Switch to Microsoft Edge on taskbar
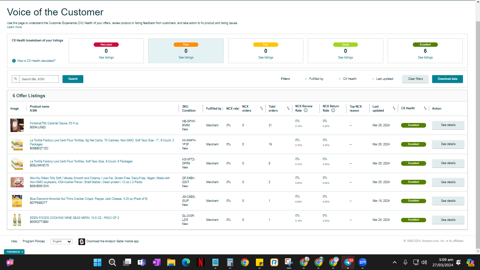The image size is (480, 270). (186, 262)
